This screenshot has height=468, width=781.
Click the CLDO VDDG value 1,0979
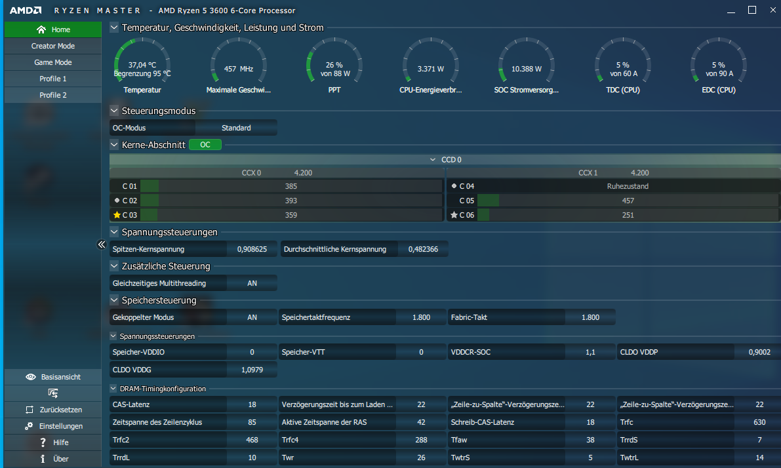point(252,370)
